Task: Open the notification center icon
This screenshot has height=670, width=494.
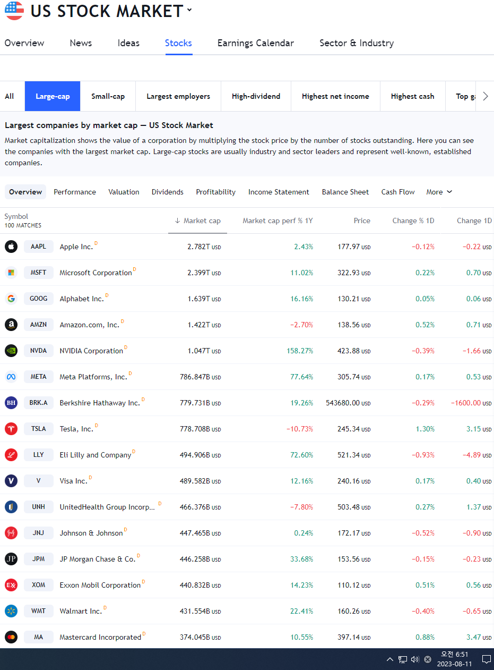Action: coord(486,659)
